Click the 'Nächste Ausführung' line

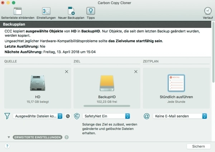tap(50, 52)
